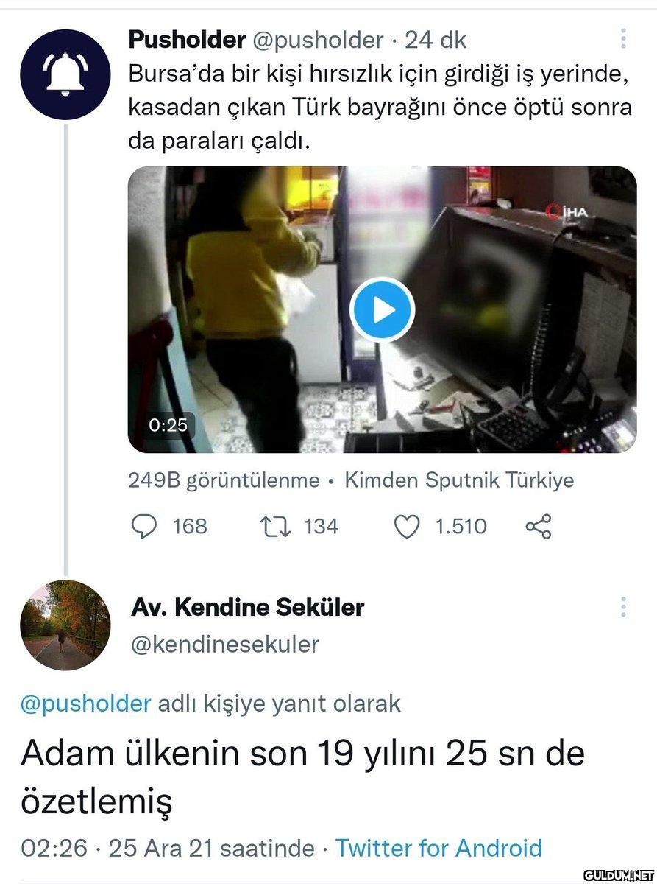The image size is (657, 884).
Task: Open three-dot menu on Kendine Seküler reply
Action: (623, 607)
